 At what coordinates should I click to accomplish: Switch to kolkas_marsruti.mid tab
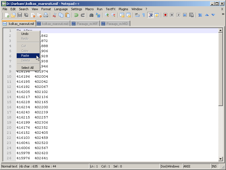(x=53, y=24)
